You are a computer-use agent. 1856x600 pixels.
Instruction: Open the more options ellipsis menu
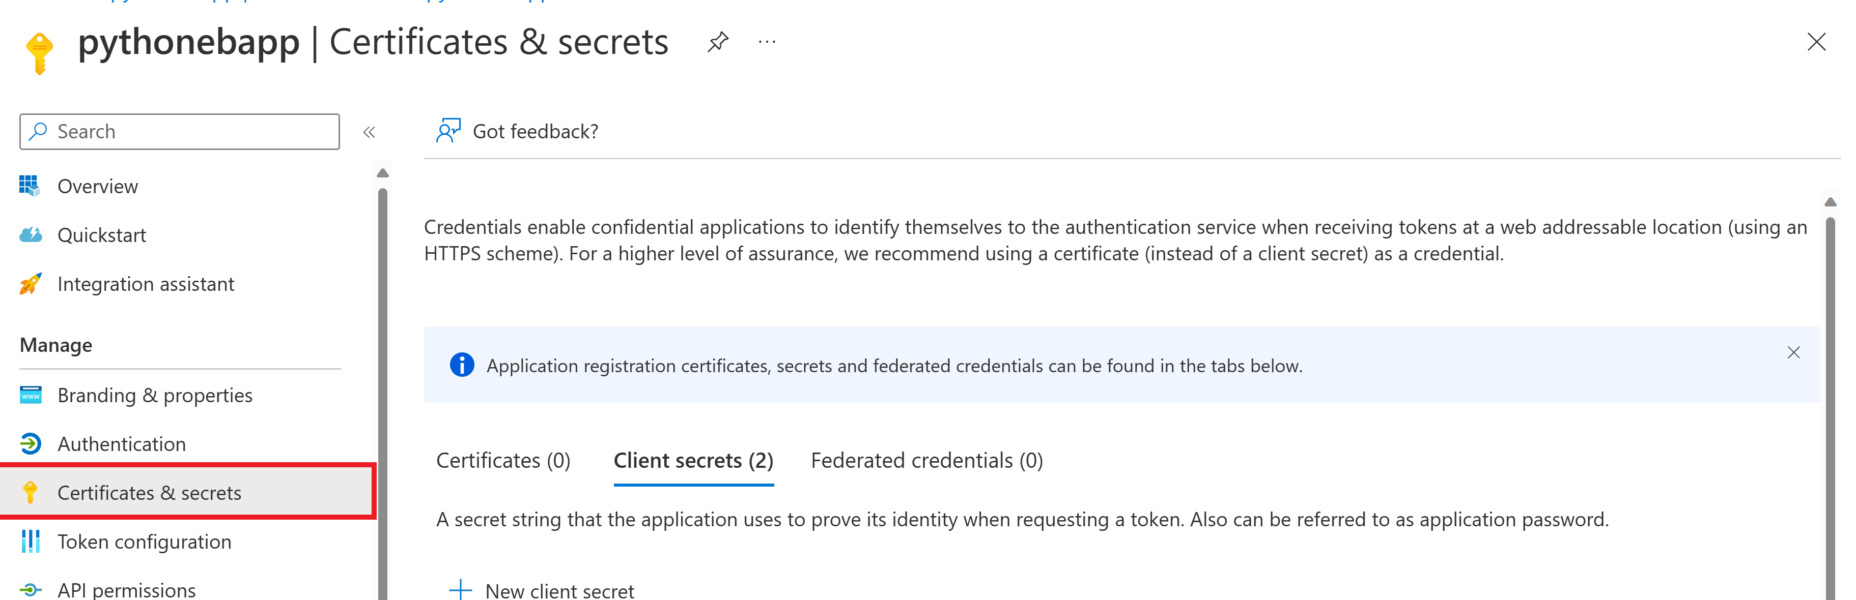coord(767,42)
